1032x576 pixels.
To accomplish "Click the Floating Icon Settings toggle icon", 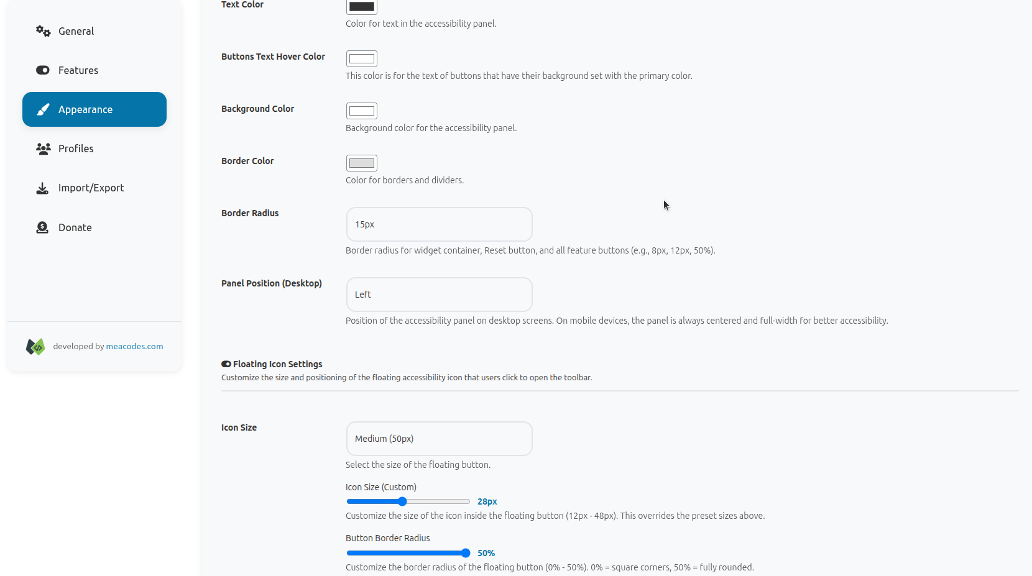I will (x=226, y=364).
